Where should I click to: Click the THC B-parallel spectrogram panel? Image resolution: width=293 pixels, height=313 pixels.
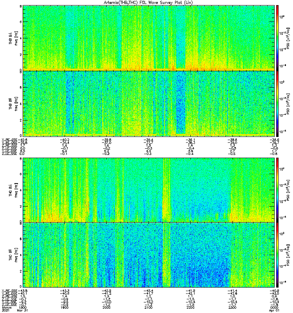tap(148, 255)
